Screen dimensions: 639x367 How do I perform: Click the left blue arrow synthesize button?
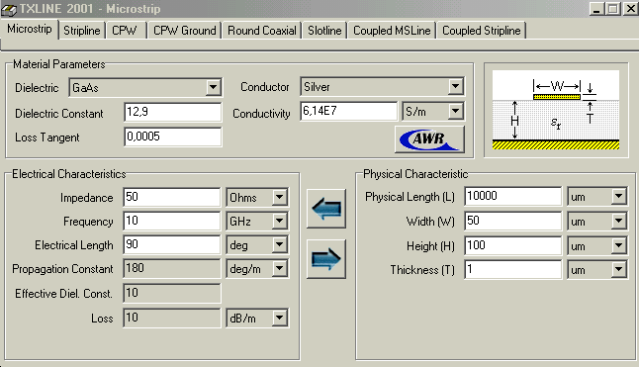click(326, 209)
